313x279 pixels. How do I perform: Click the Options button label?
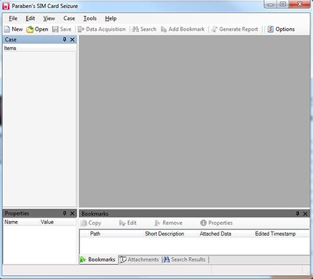(x=285, y=29)
